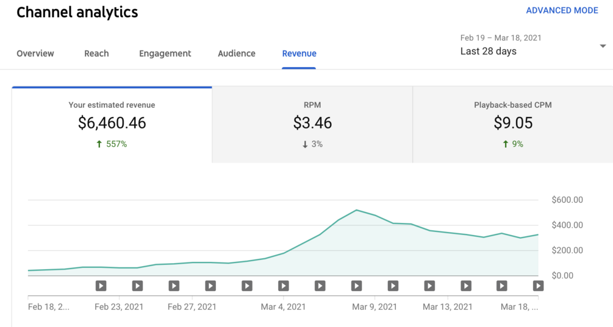Click the first video marker icon on timeline
Viewport: 613px width, 327px height.
tap(101, 285)
